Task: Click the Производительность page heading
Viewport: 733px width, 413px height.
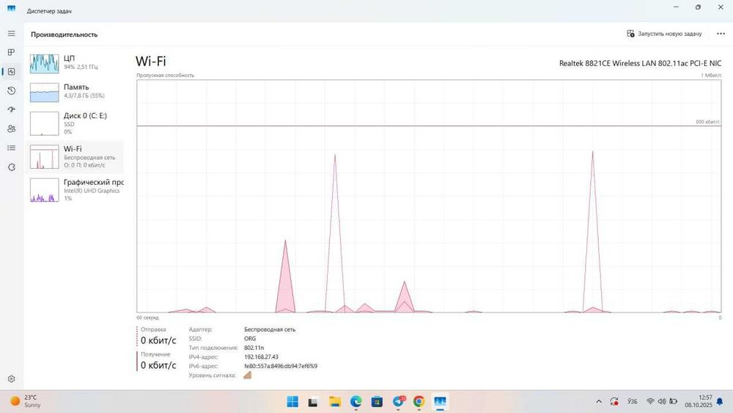Action: (x=64, y=34)
